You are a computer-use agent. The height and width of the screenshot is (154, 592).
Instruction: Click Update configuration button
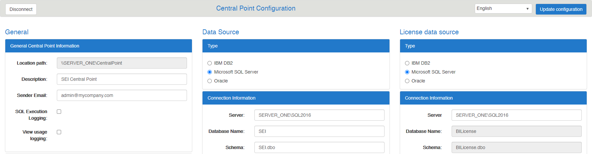[561, 9]
